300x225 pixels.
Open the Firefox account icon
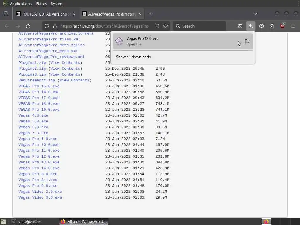(261, 26)
